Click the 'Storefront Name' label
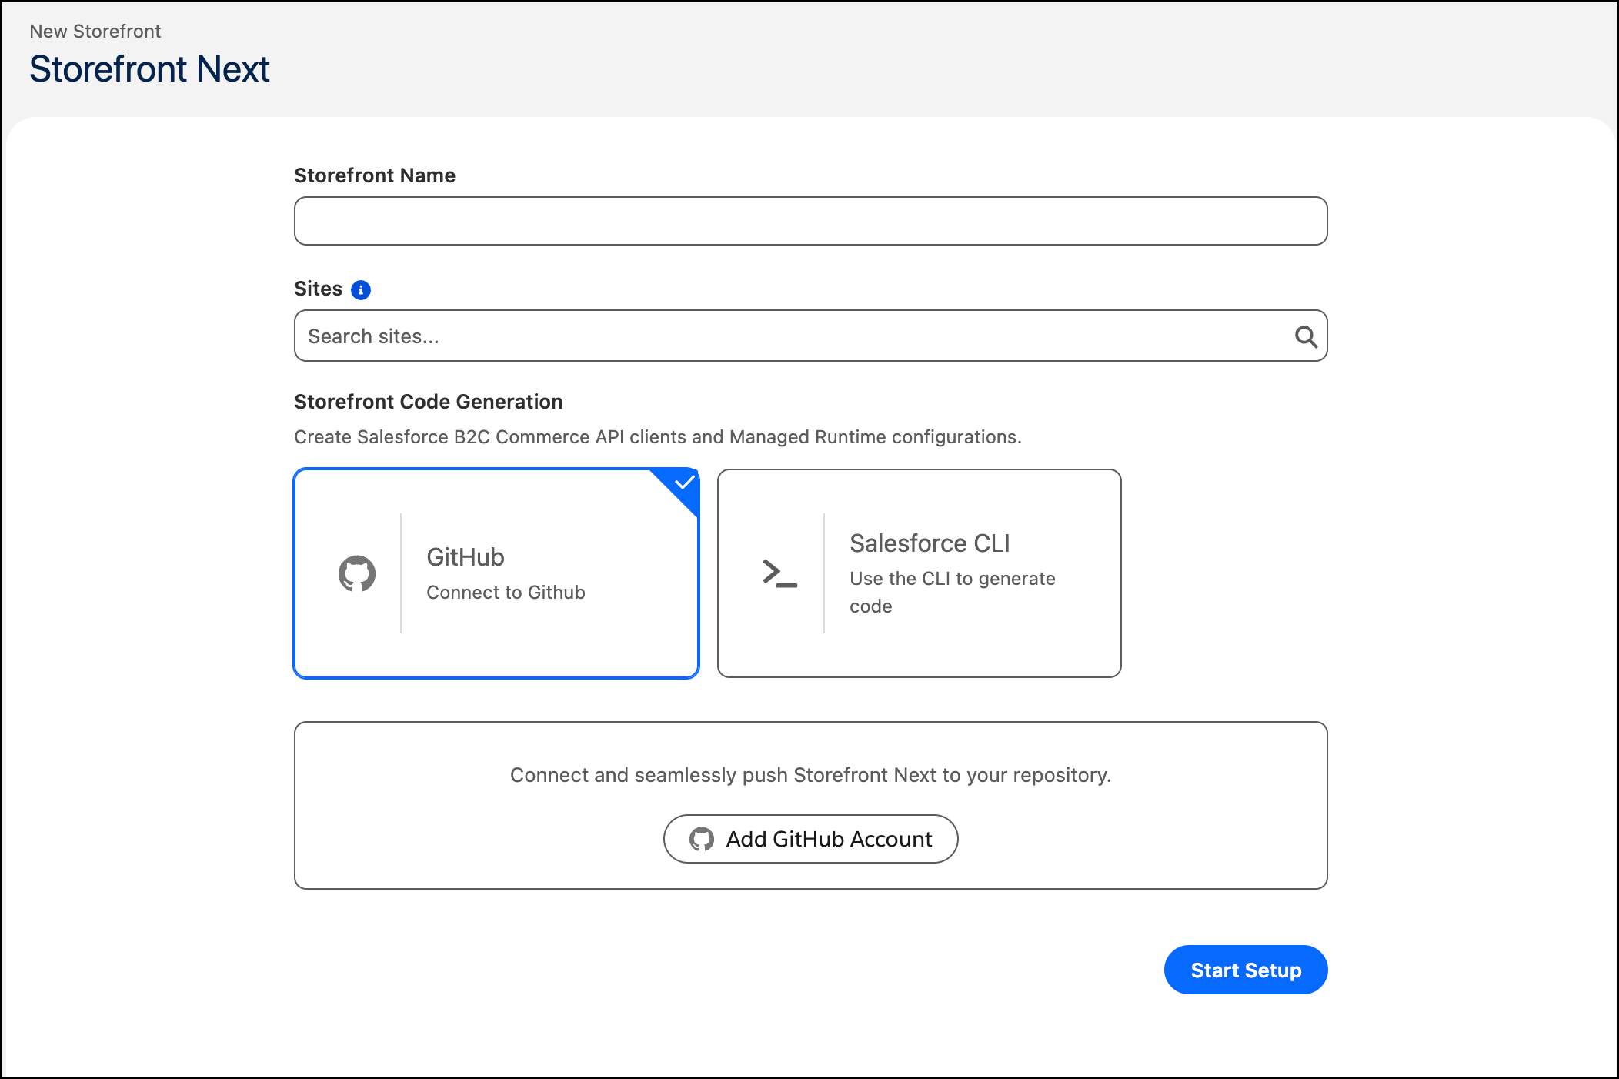 [375, 175]
